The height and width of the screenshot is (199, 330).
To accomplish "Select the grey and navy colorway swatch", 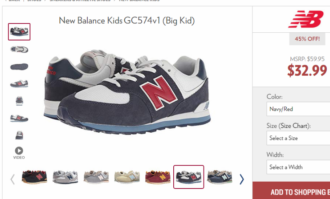I will point(65,177).
